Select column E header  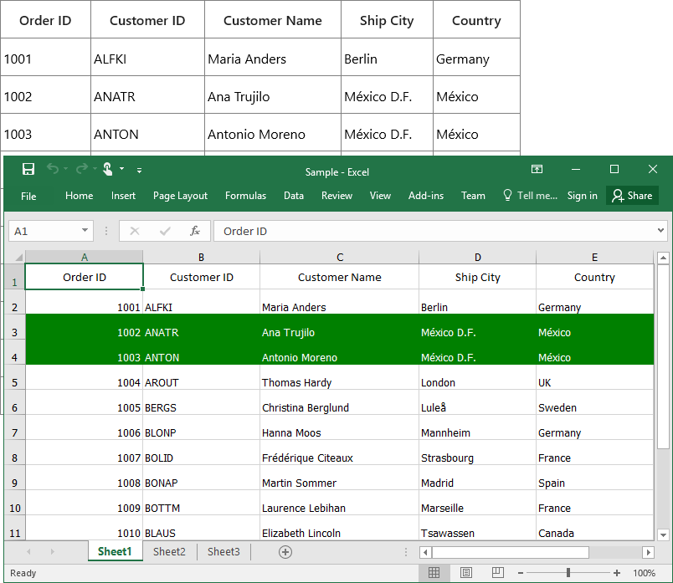pos(594,257)
